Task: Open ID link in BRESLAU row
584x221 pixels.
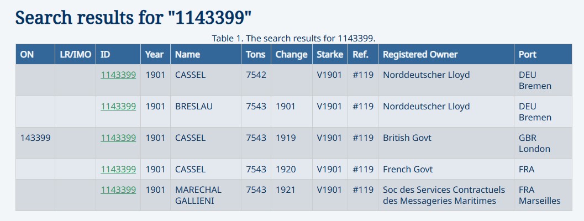Action: pos(118,106)
